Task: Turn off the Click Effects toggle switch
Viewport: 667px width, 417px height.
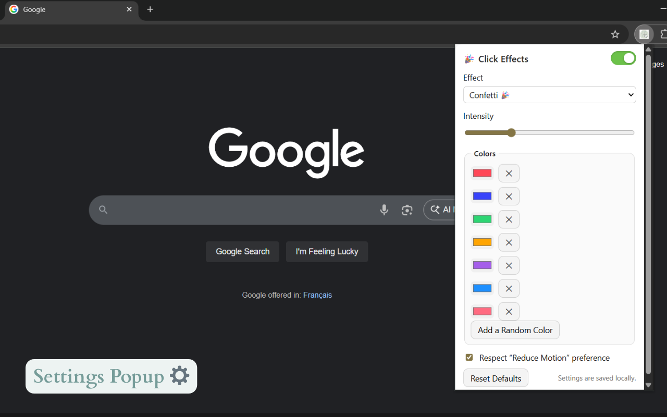Action: pyautogui.click(x=623, y=58)
